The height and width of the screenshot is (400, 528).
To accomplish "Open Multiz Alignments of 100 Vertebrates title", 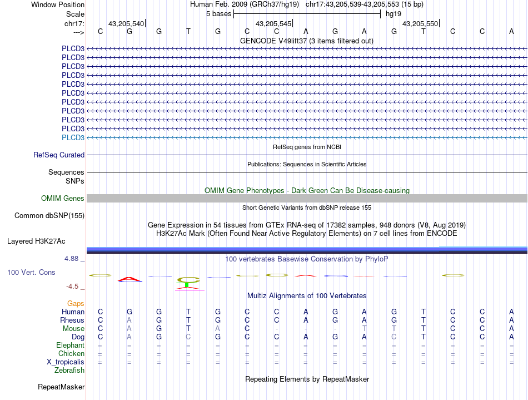I will [307, 296].
